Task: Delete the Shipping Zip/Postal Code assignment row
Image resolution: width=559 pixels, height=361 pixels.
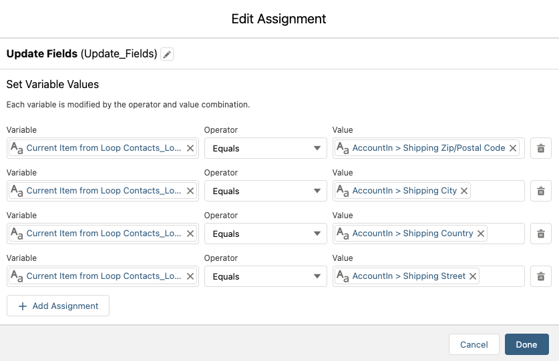Action: (541, 148)
